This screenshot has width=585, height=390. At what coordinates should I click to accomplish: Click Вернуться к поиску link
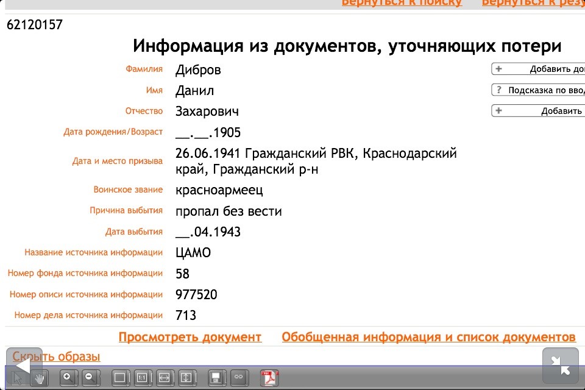click(402, 3)
